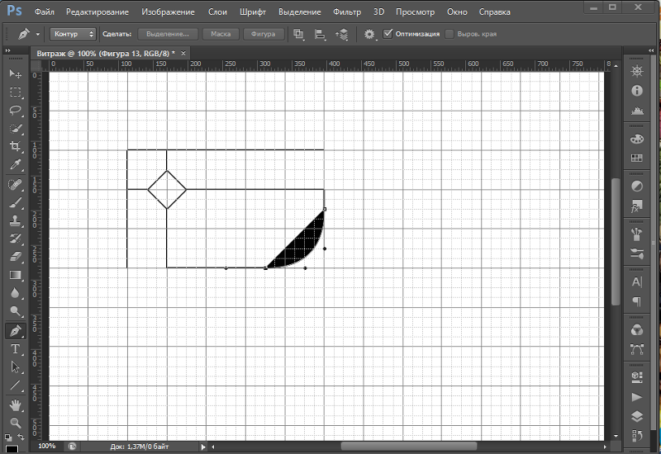Screen dimensions: 661x454
Task: Open the Фильтр menu
Action: click(347, 12)
